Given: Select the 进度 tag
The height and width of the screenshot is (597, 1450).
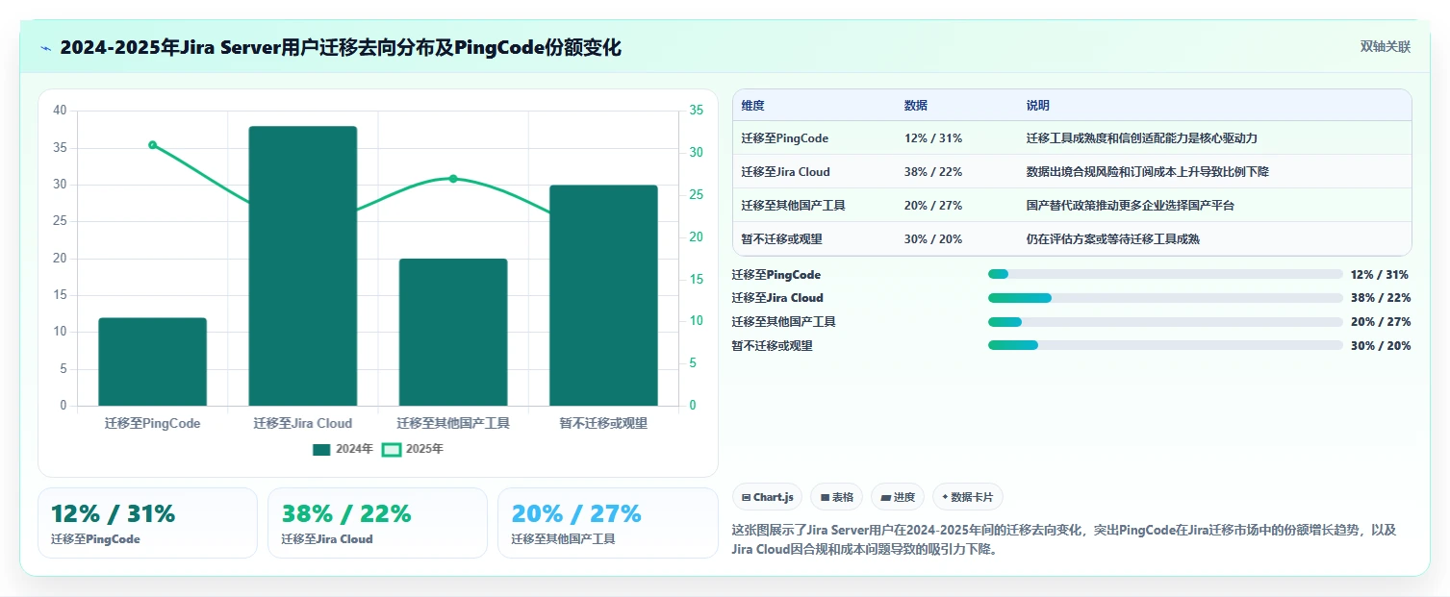Looking at the screenshot, I should coord(898,497).
